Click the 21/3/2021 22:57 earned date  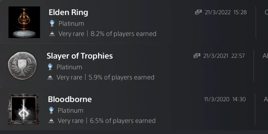(224, 56)
